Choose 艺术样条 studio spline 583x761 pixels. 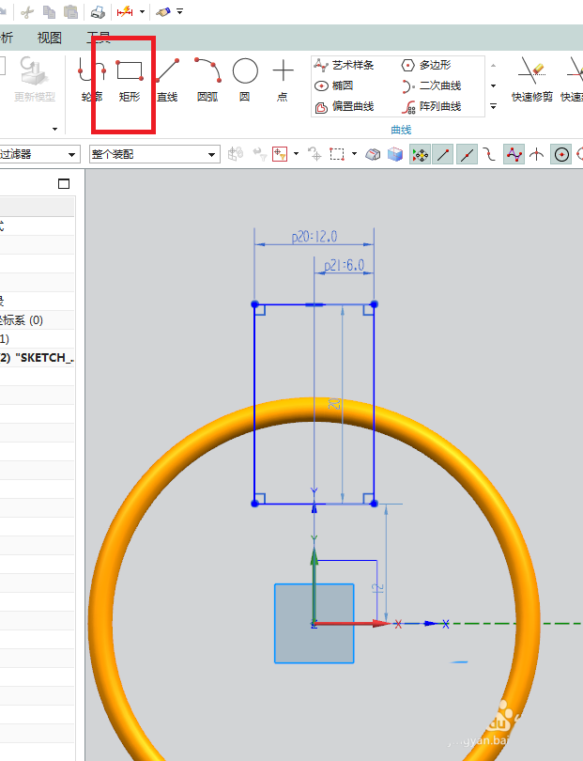click(344, 65)
